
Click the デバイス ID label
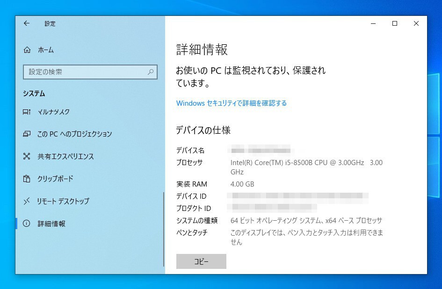(191, 196)
